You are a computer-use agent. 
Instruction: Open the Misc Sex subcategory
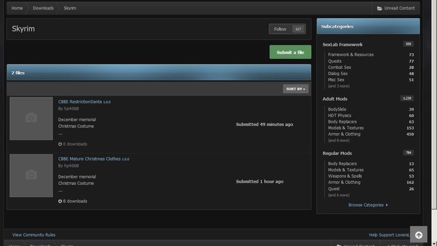point(336,80)
